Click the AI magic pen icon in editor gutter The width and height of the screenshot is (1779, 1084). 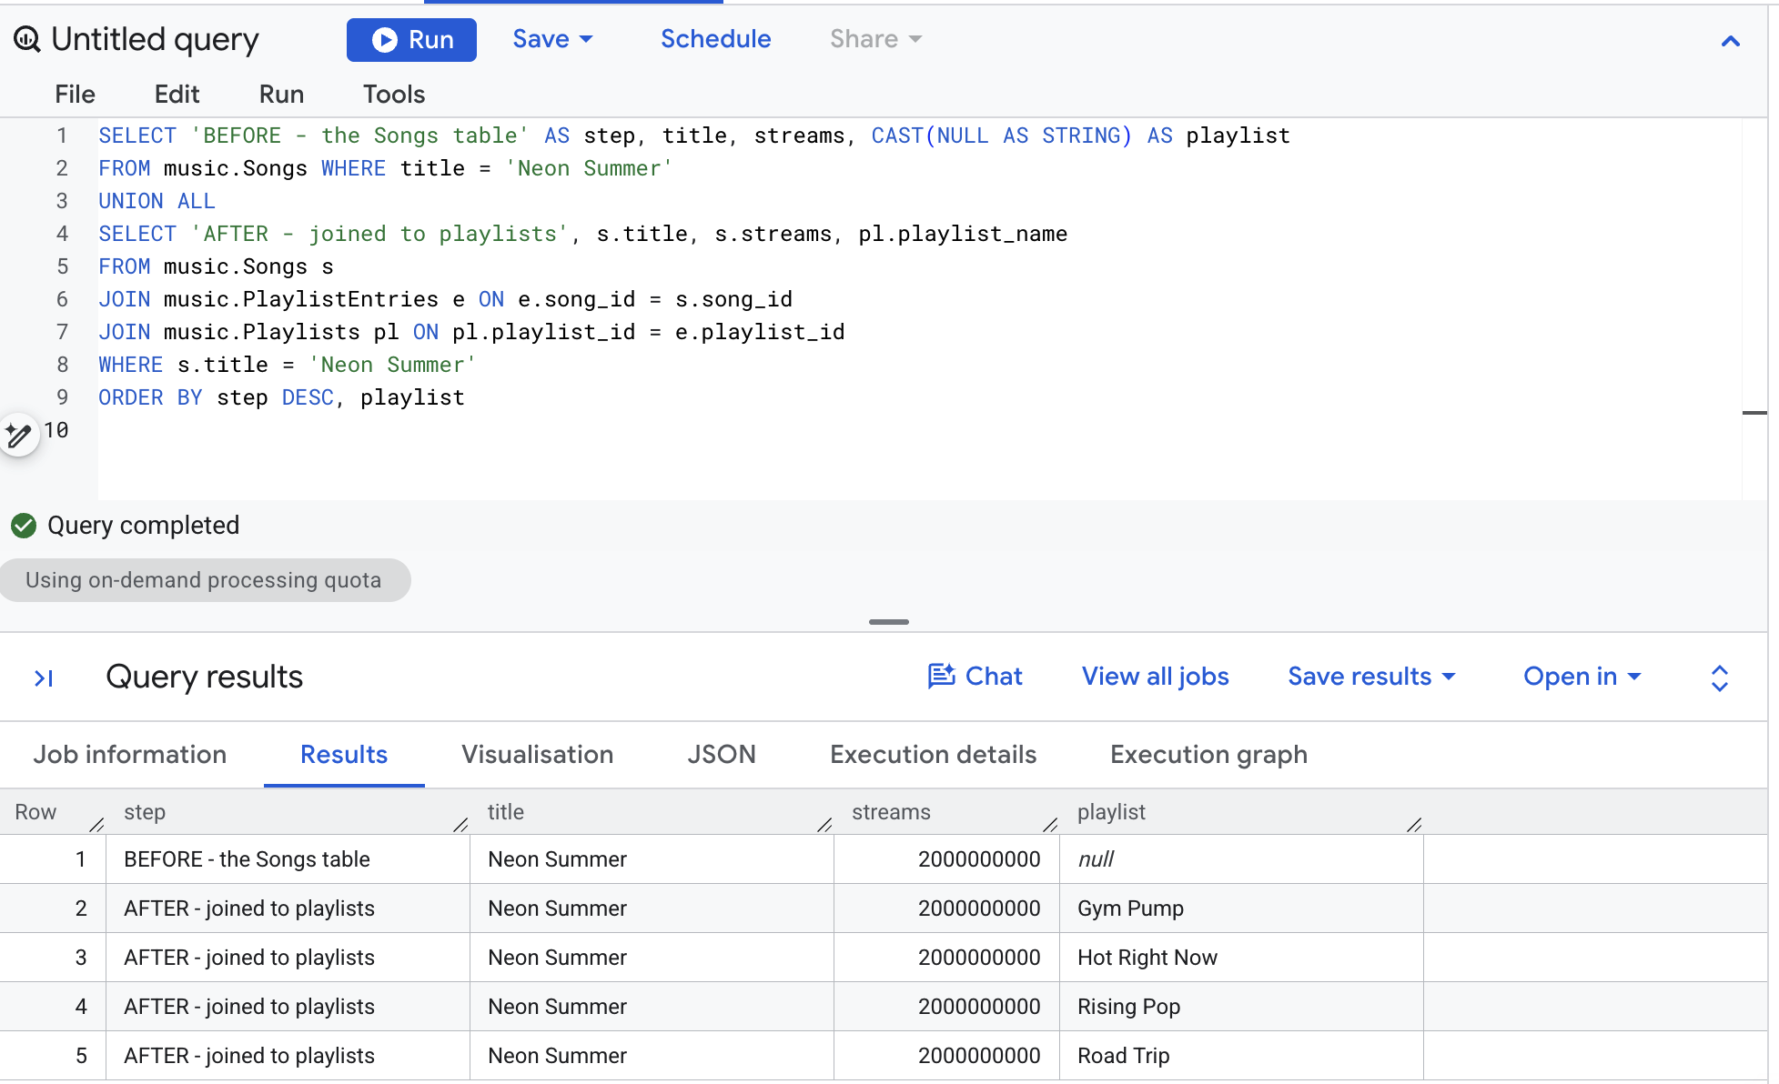coord(18,435)
